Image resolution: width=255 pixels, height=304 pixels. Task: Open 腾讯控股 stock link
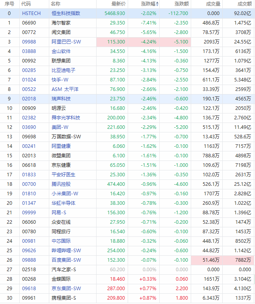(x=61, y=184)
